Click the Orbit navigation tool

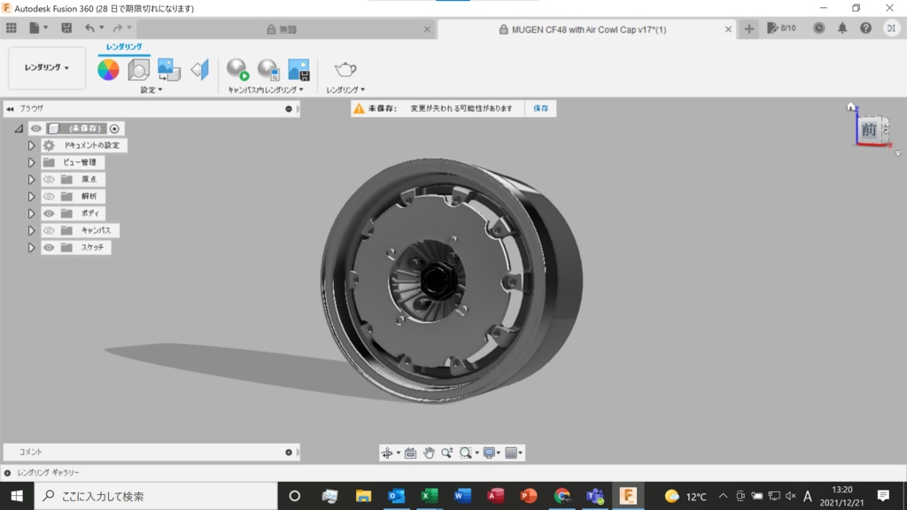pyautogui.click(x=387, y=452)
